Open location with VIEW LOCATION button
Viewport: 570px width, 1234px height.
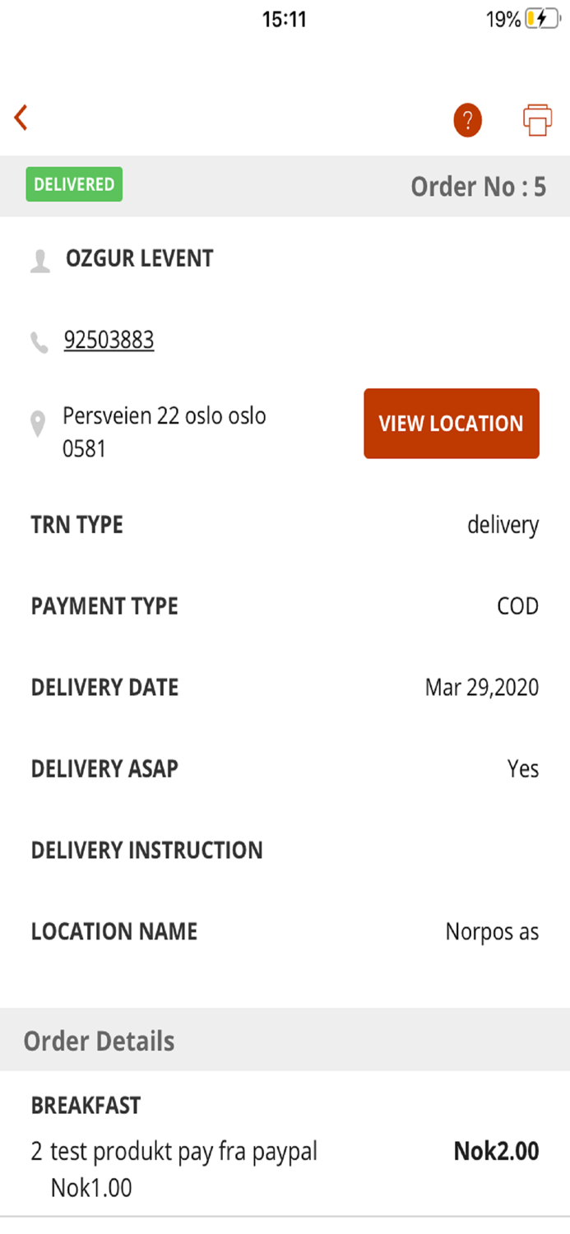tap(451, 423)
